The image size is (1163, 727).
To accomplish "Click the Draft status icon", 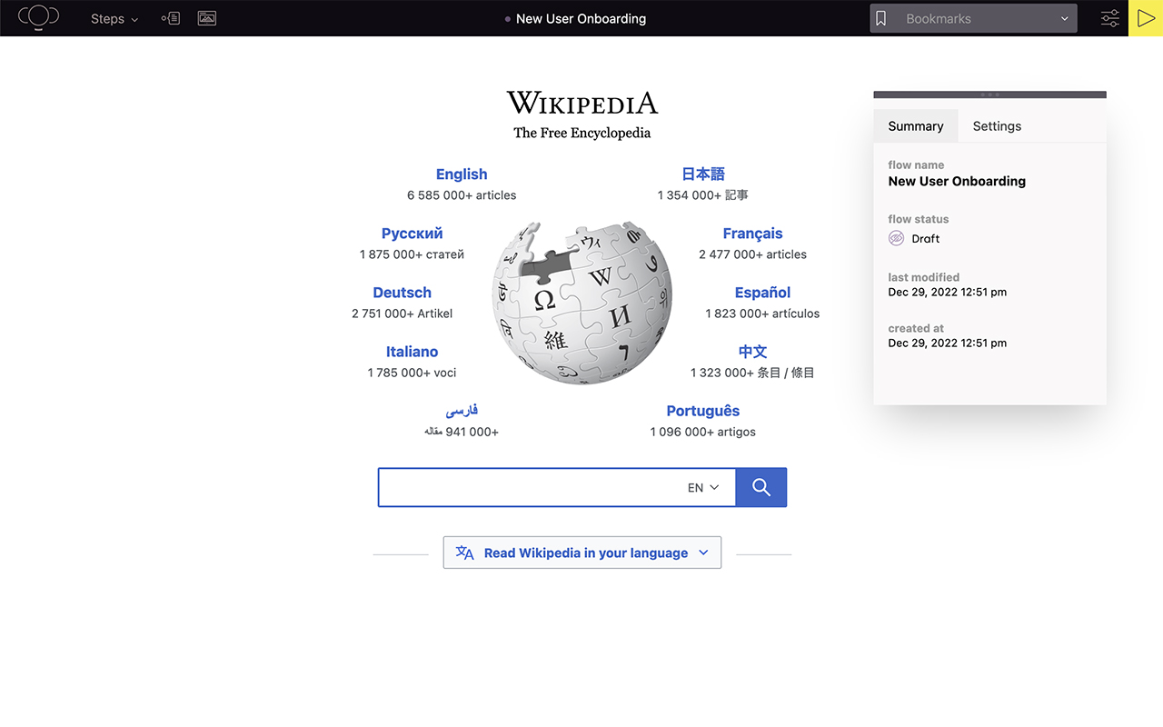I will [896, 238].
